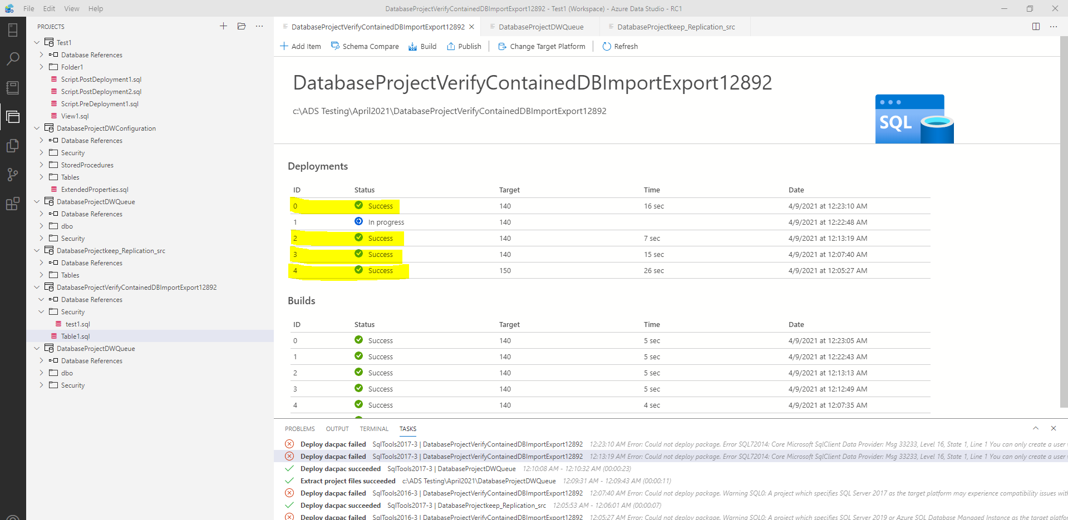Open the Search view in activity bar
The height and width of the screenshot is (520, 1068).
pos(13,58)
